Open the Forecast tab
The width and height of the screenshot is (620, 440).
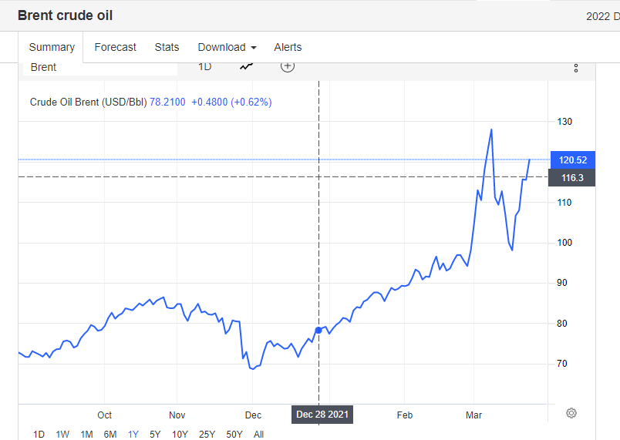click(115, 47)
